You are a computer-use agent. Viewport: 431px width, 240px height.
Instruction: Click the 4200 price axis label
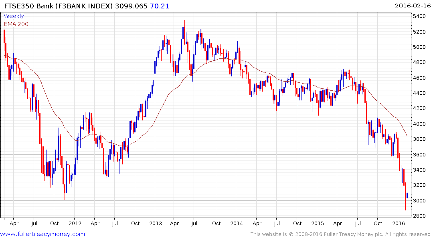pyautogui.click(x=419, y=108)
